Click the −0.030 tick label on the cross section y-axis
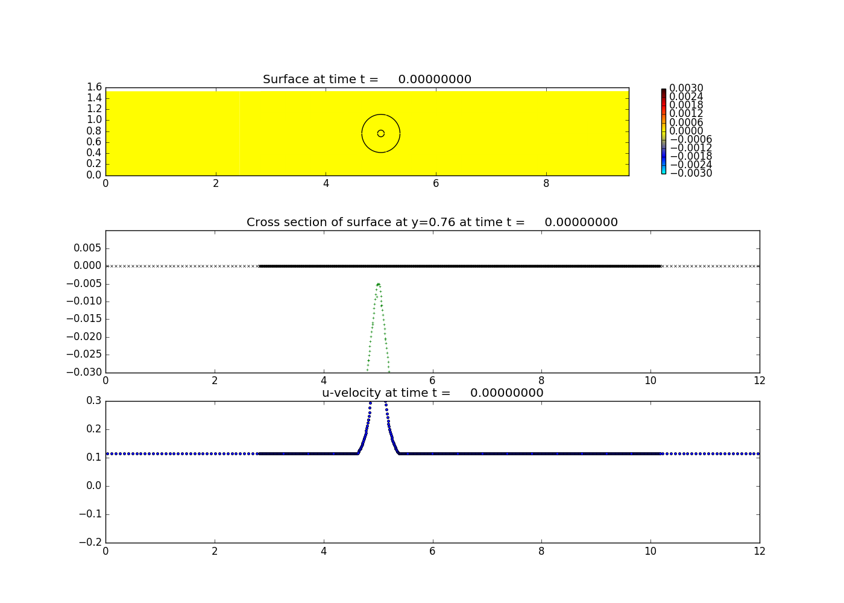844x603 pixels. (x=83, y=371)
